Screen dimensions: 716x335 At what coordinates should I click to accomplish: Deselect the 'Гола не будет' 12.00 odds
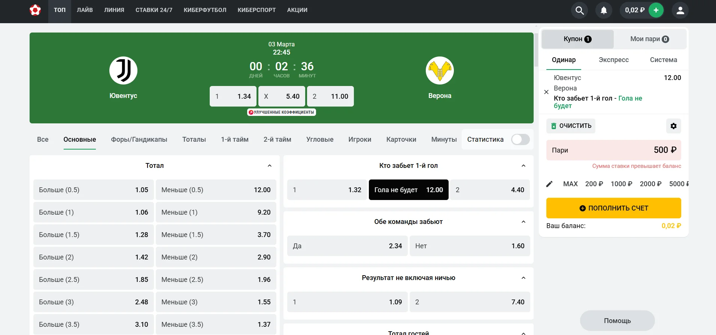coord(408,190)
